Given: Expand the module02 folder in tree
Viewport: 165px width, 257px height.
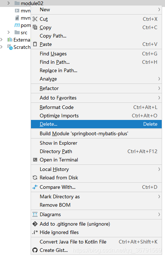Looking at the screenshot, I should click(9, 3).
